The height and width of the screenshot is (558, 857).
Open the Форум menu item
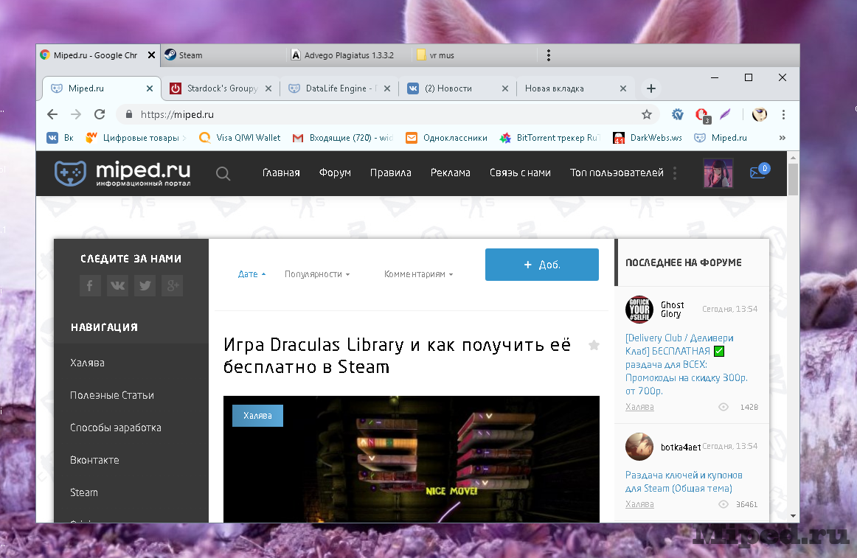coord(335,173)
